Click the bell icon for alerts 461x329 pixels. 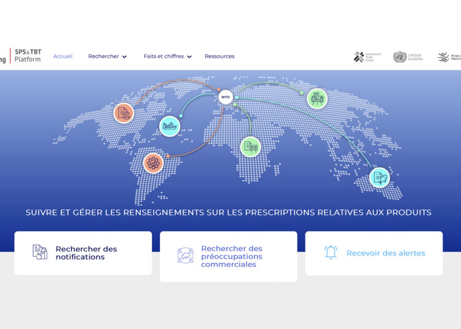pos(331,252)
